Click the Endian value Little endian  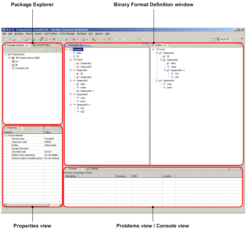pos(51,145)
